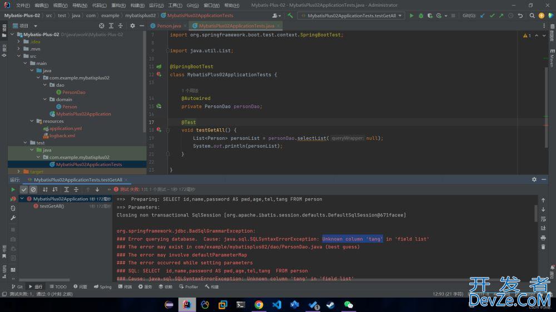Viewport: 556px width, 312px height.
Task: Click the console vertical scrollbar
Action: 536,213
